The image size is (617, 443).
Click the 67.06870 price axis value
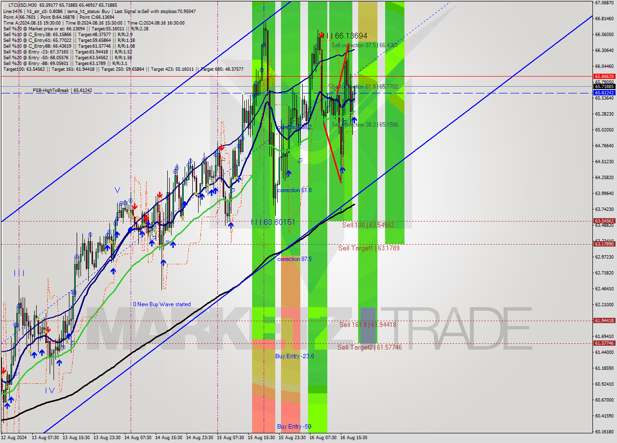click(604, 3)
